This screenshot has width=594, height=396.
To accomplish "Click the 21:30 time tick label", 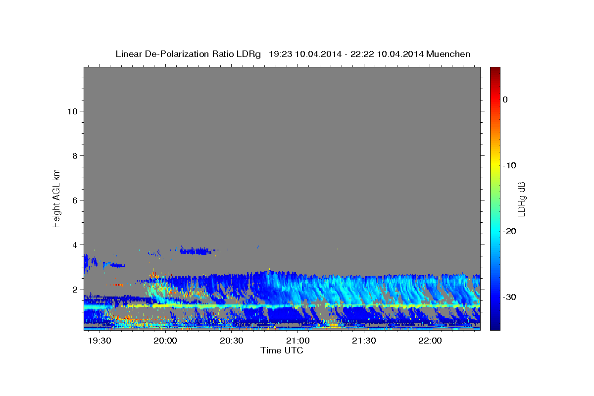I will tap(364, 342).
